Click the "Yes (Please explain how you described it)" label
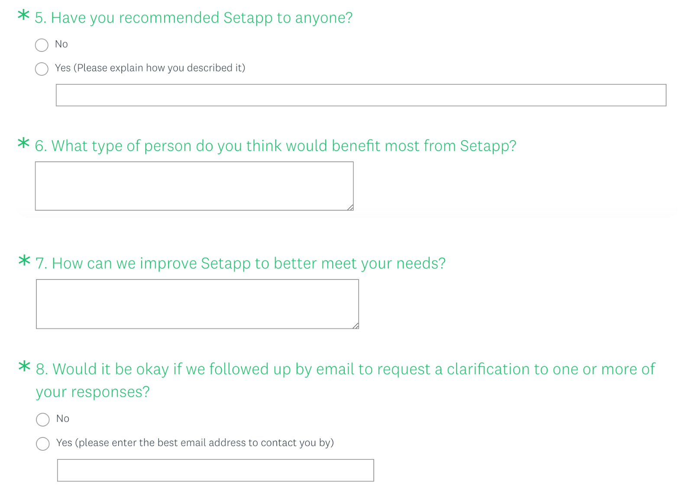This screenshot has height=501, width=680. pyautogui.click(x=150, y=68)
